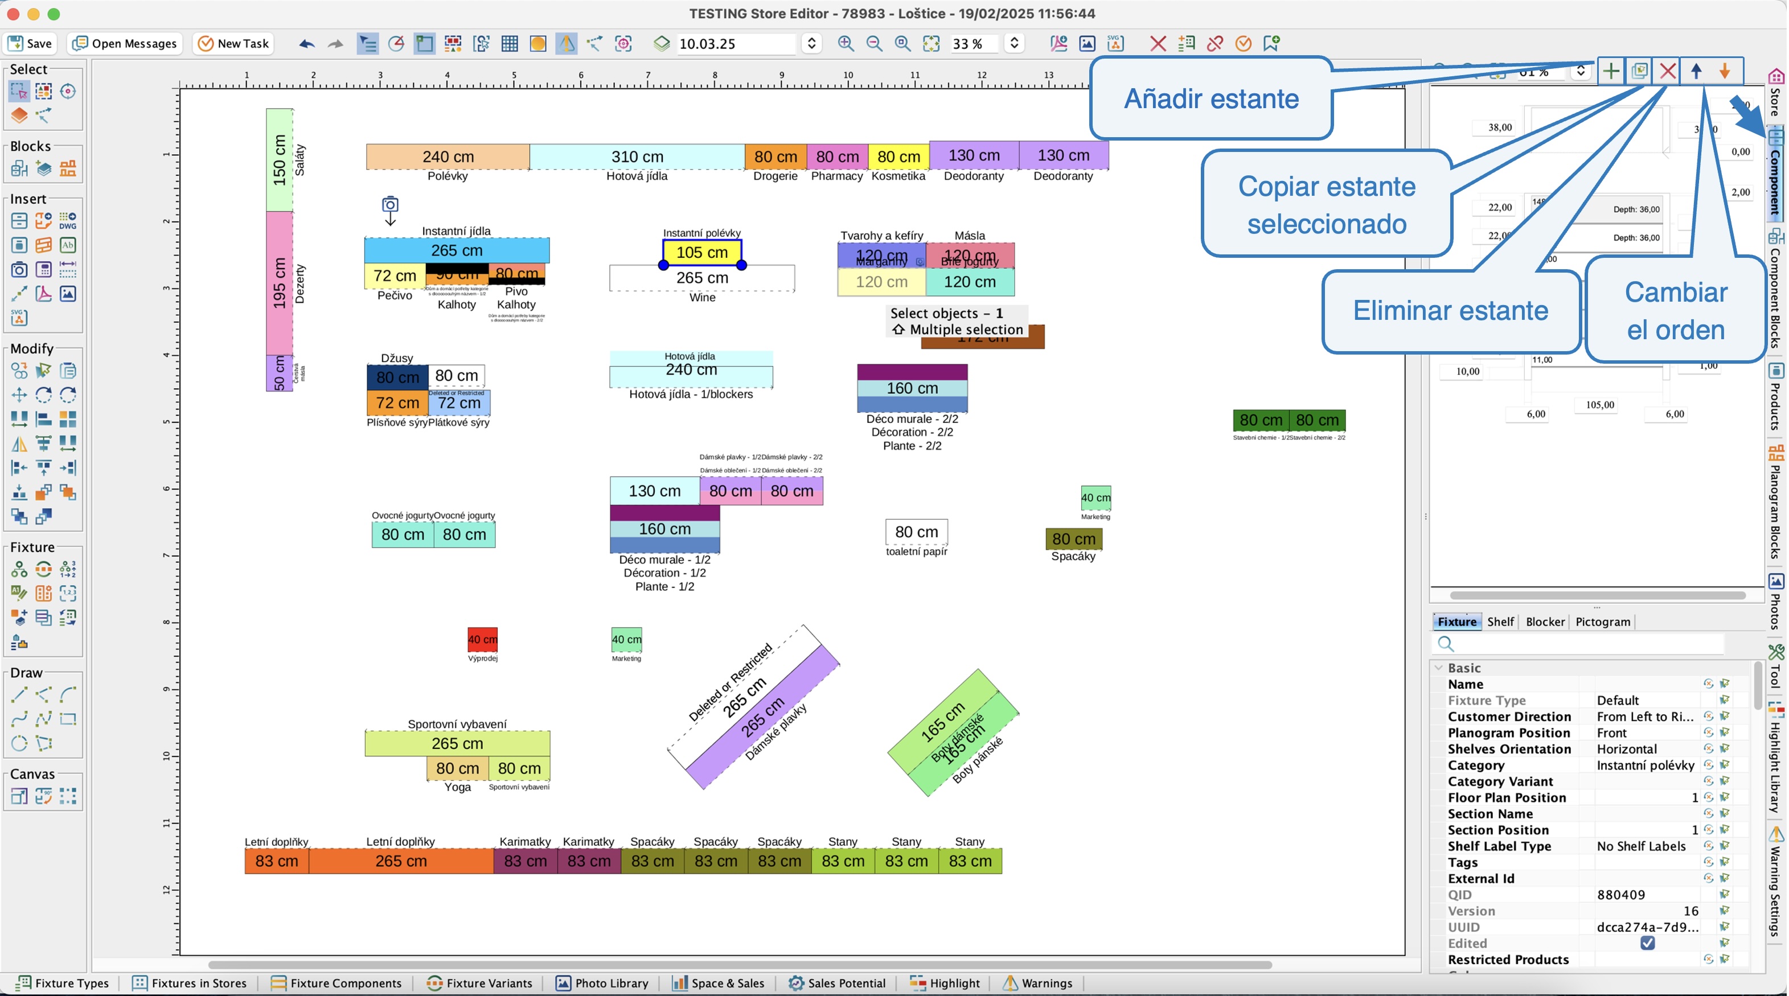This screenshot has width=1789, height=996.
Task: Click the orange layers icon in Select
Action: coord(19,115)
